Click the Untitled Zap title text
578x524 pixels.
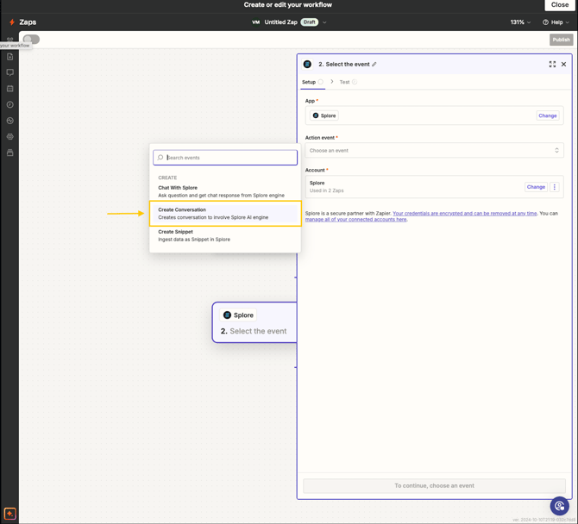[x=280, y=22]
